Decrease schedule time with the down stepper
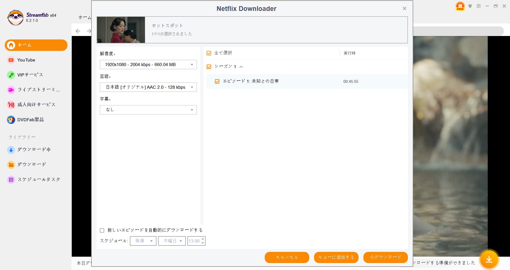 [x=203, y=243]
